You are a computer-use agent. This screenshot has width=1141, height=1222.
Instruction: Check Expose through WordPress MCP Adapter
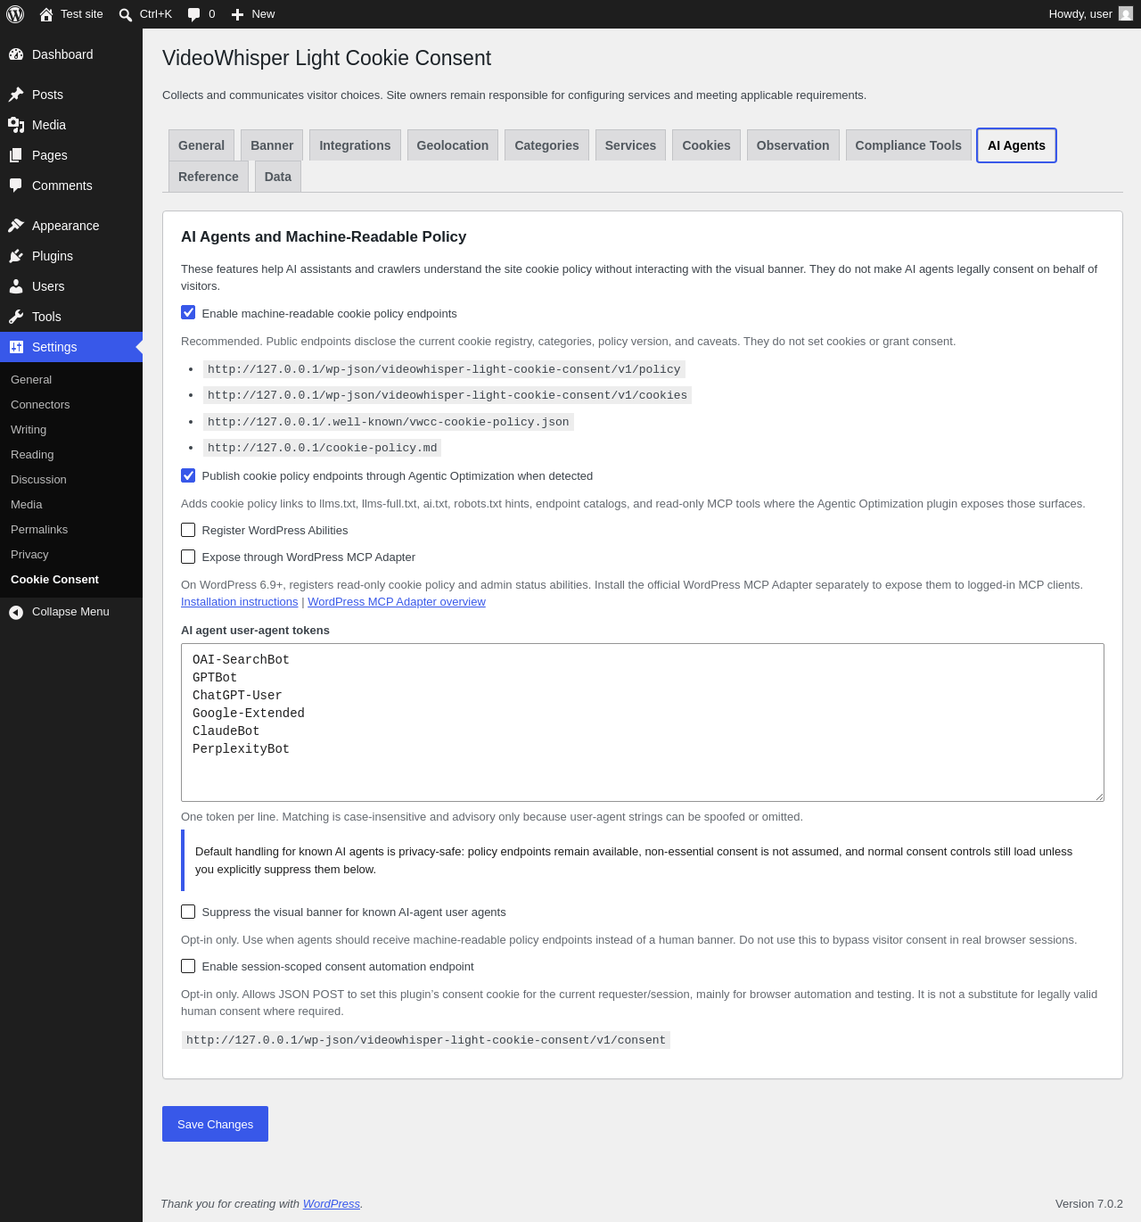(x=188, y=557)
